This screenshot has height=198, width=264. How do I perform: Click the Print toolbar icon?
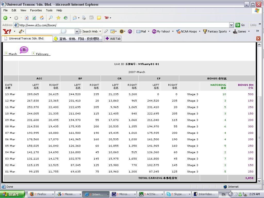84,18
